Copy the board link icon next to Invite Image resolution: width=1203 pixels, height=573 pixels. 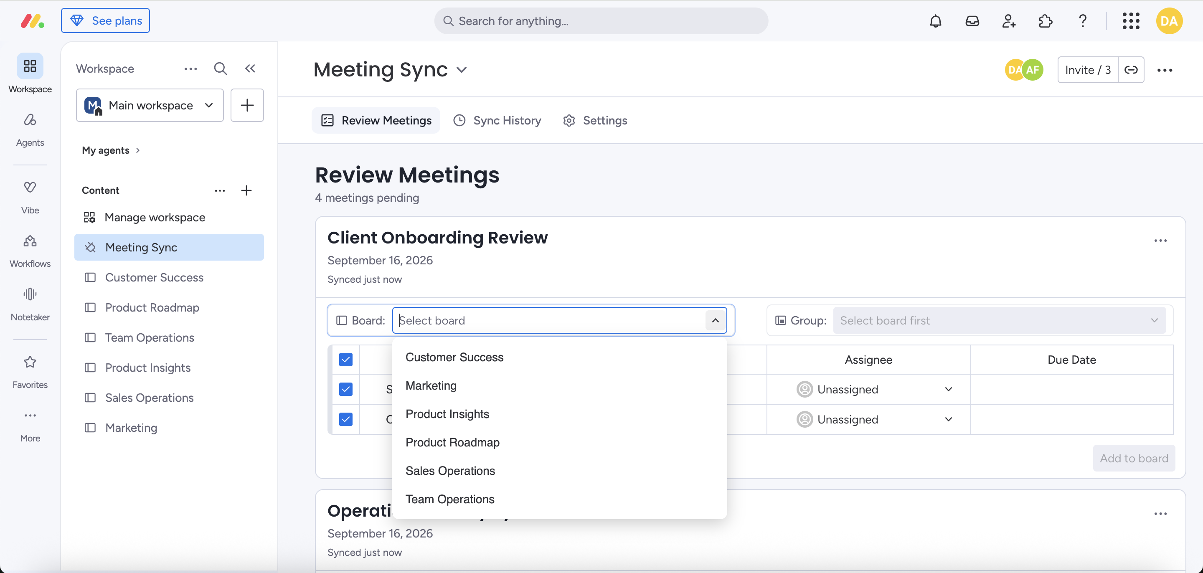coord(1131,70)
